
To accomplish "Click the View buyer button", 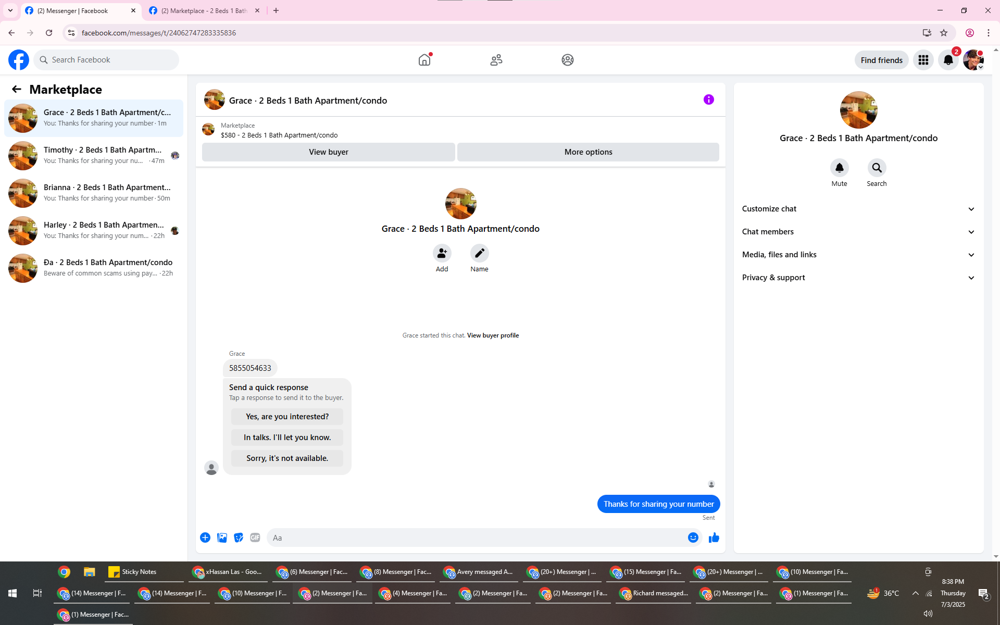I will (328, 152).
